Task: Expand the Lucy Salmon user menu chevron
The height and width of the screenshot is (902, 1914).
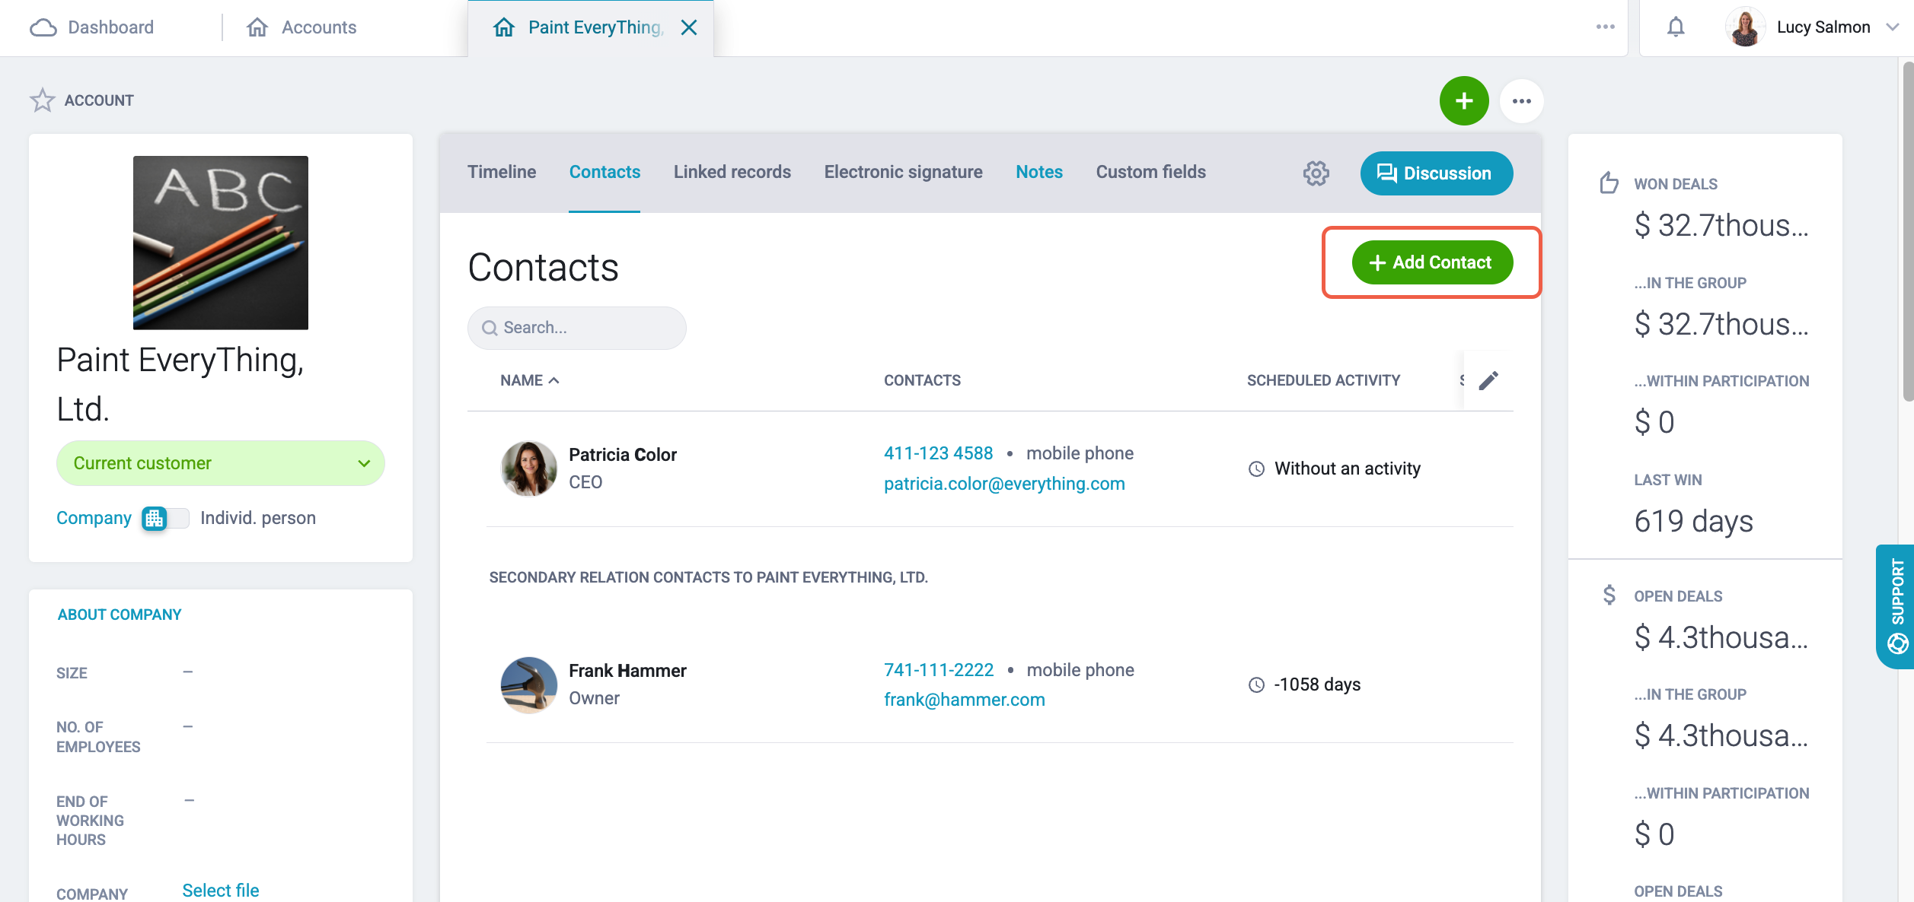Action: (x=1892, y=27)
